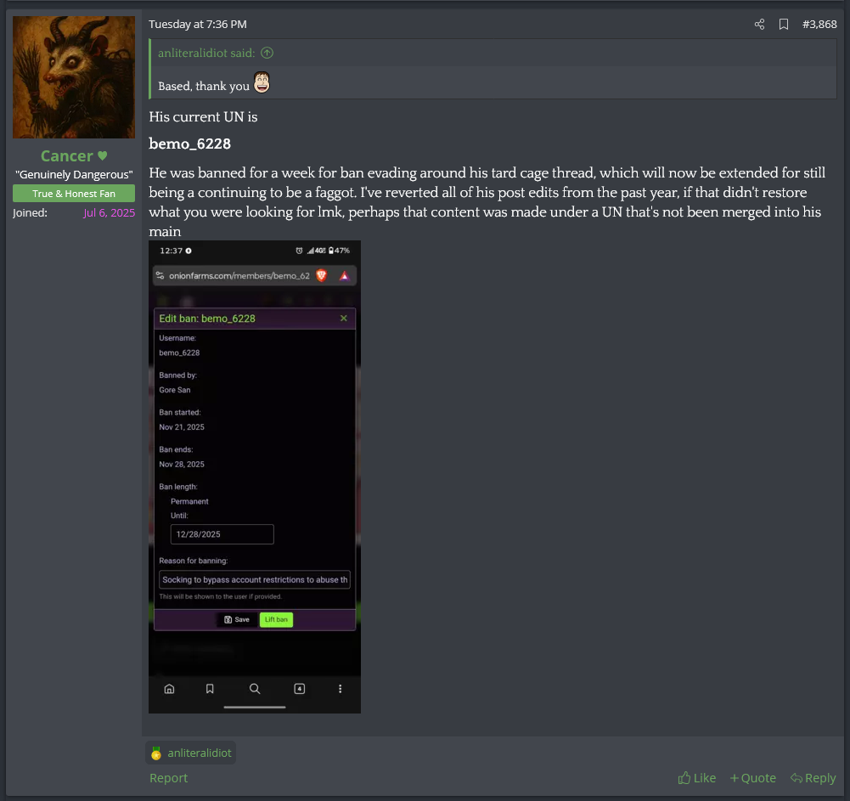Click the Report link under the post
Image resolution: width=850 pixels, height=801 pixels.
point(168,778)
